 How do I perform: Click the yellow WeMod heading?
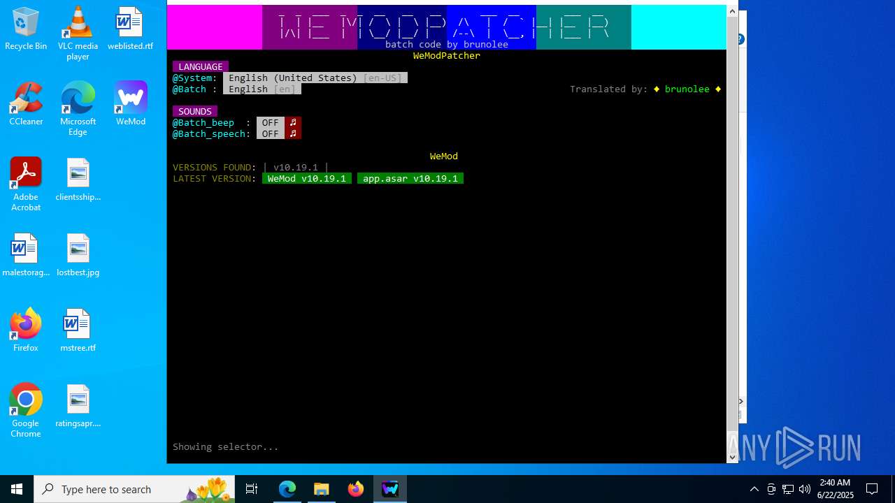click(444, 156)
